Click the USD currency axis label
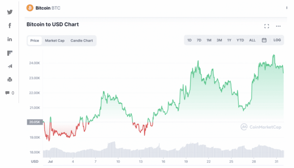 tap(35, 161)
